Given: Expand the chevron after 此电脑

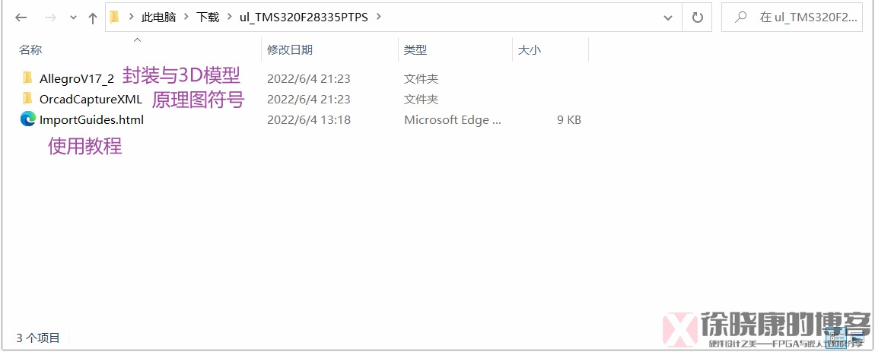Looking at the screenshot, I should click(x=186, y=17).
